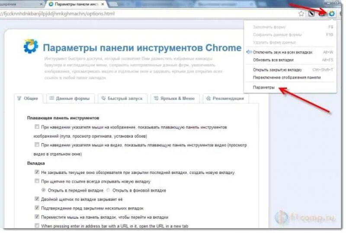Select 'Открыть в фоновой вкладке' radio button
This screenshot has width=346, height=233.
(108, 190)
